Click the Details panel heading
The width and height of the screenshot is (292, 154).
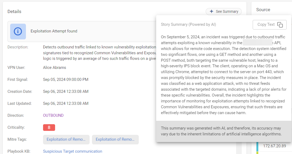point(14,11)
